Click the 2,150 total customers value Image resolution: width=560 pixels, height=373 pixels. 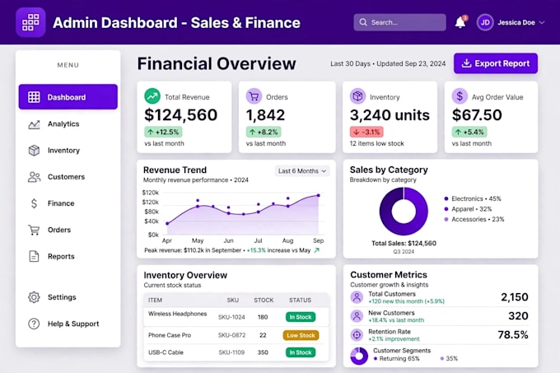tap(515, 297)
